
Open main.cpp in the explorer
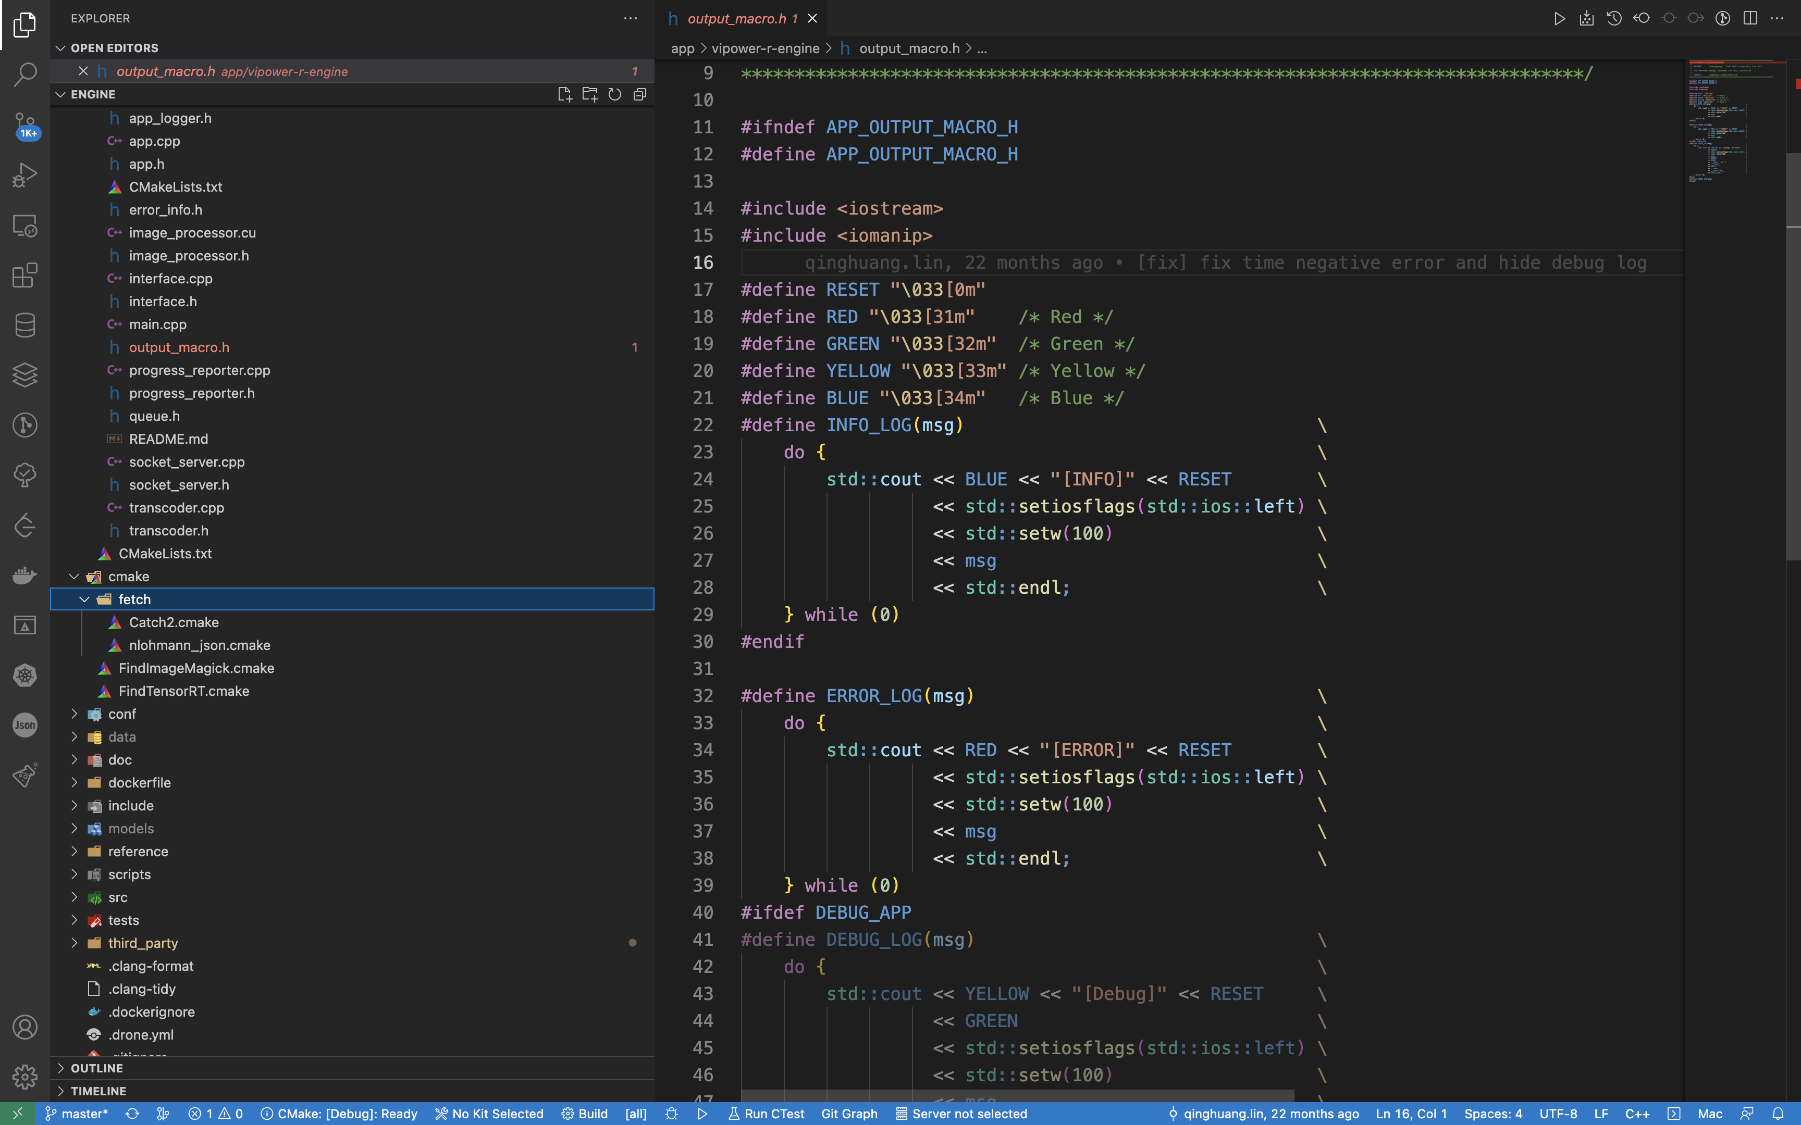click(x=352, y=324)
